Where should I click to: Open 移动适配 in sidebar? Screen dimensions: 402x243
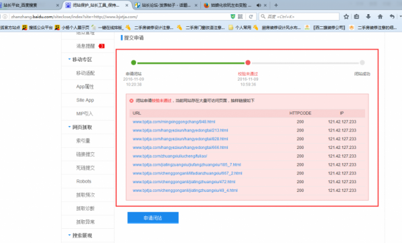pos(85,73)
